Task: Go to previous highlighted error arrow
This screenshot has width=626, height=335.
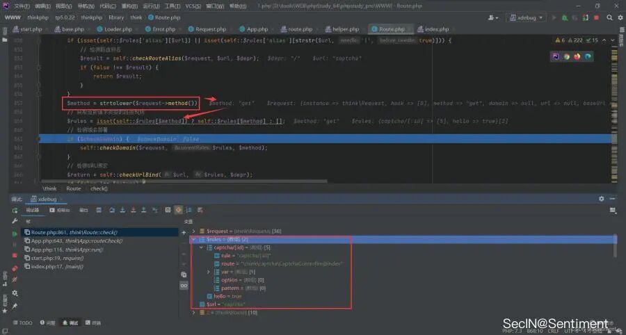Action: pyautogui.click(x=604, y=40)
